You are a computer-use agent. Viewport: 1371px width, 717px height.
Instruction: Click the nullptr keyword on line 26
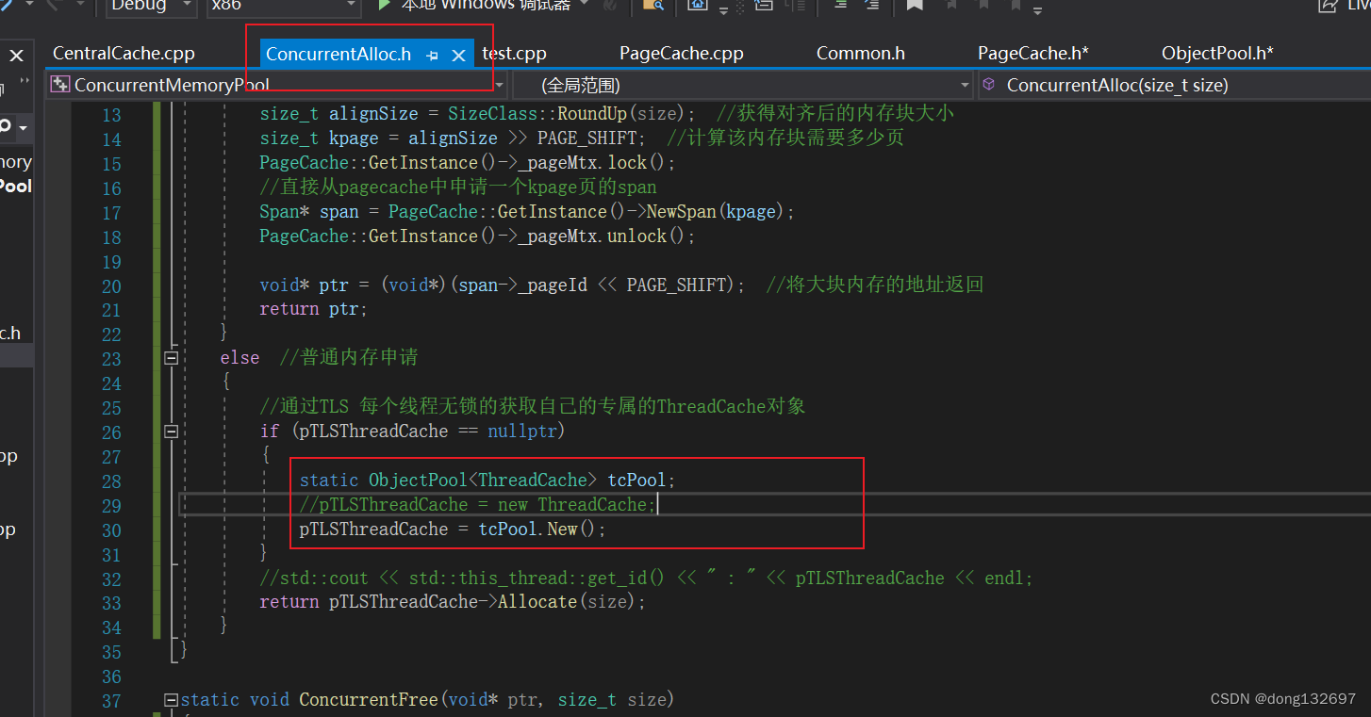tap(522, 432)
